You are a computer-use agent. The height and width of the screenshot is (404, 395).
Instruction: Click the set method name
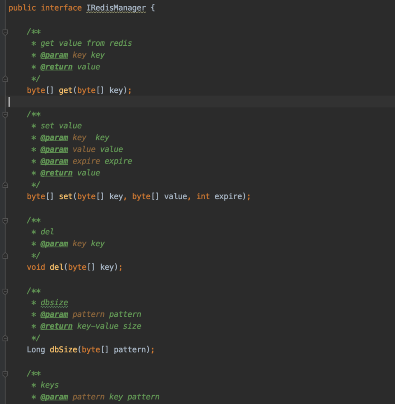[x=65, y=196]
